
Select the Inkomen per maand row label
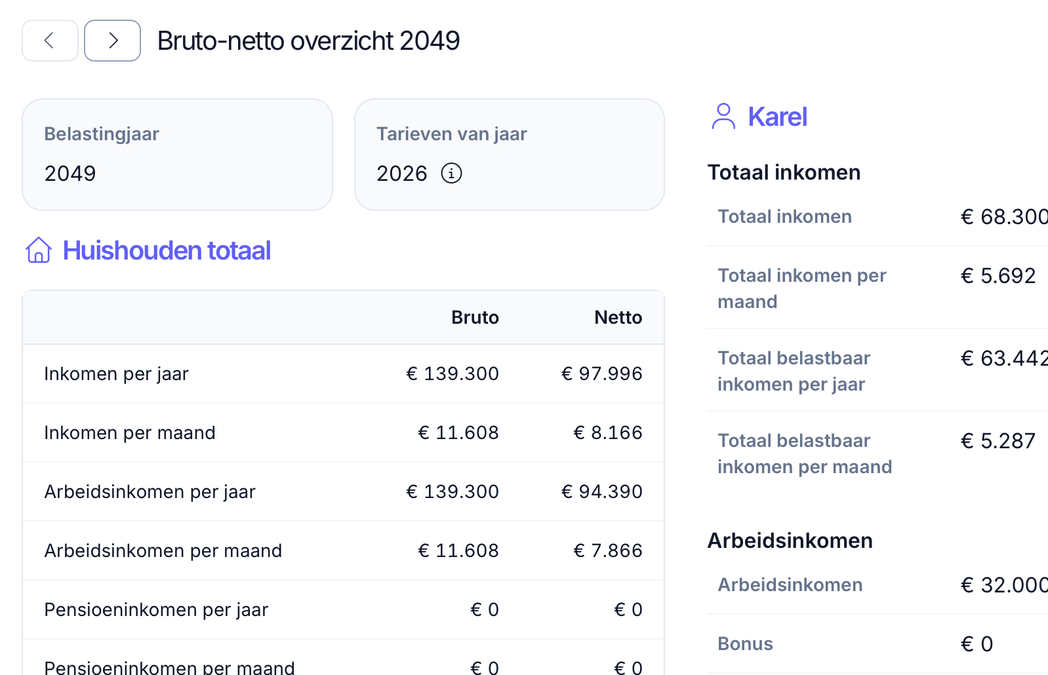130,433
